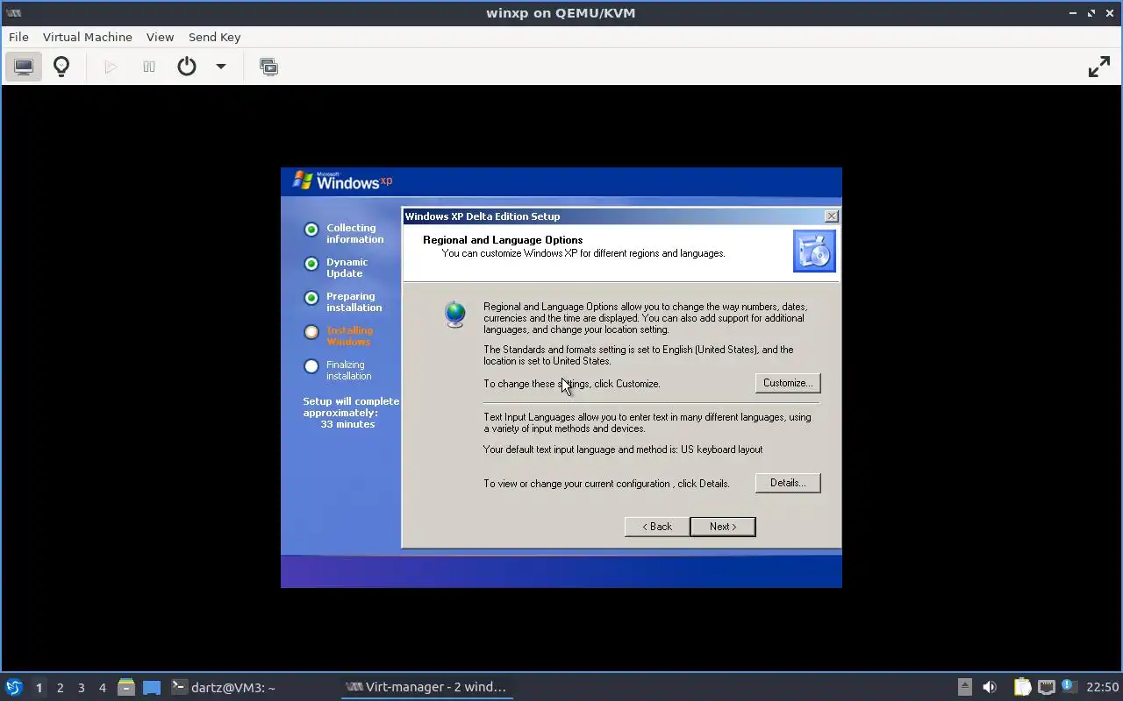Viewport: 1123px width, 701px height.
Task: Click the Windows XP logo
Action: pyautogui.click(x=342, y=181)
